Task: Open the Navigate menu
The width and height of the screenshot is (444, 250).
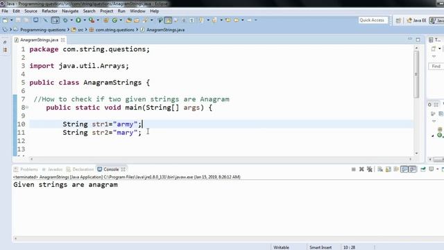Action: point(70,11)
